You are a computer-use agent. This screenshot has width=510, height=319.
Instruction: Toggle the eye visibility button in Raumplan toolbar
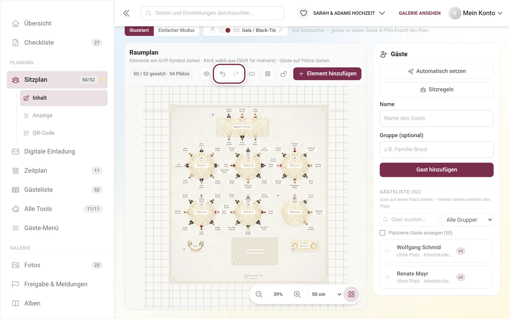(206, 74)
